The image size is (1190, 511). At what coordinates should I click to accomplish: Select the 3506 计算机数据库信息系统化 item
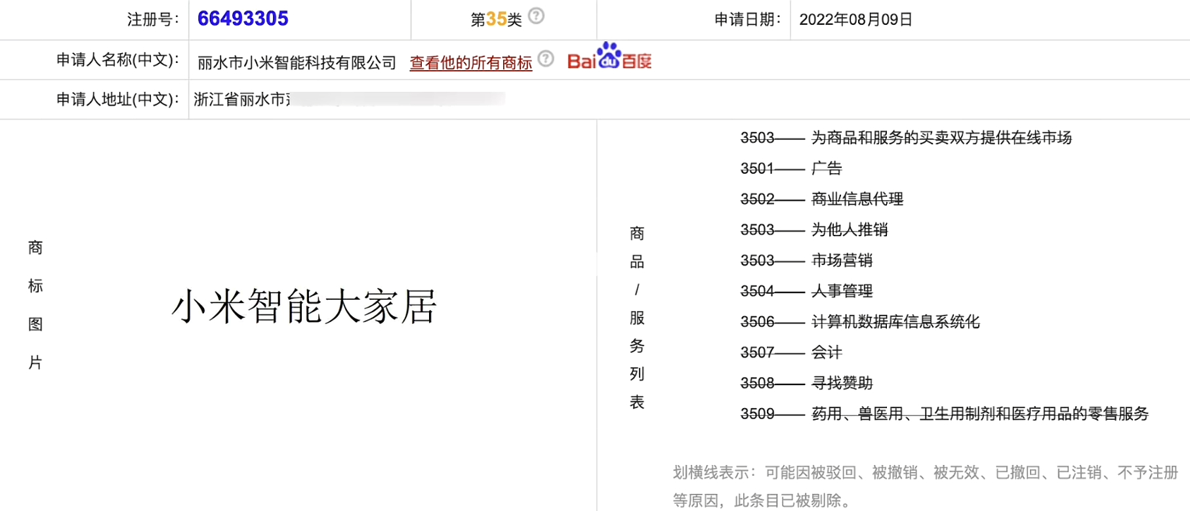860,322
